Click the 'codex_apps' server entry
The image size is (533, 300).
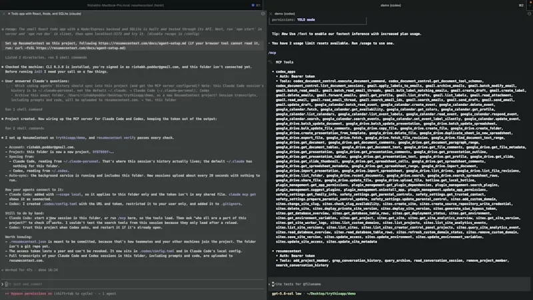[286, 72]
